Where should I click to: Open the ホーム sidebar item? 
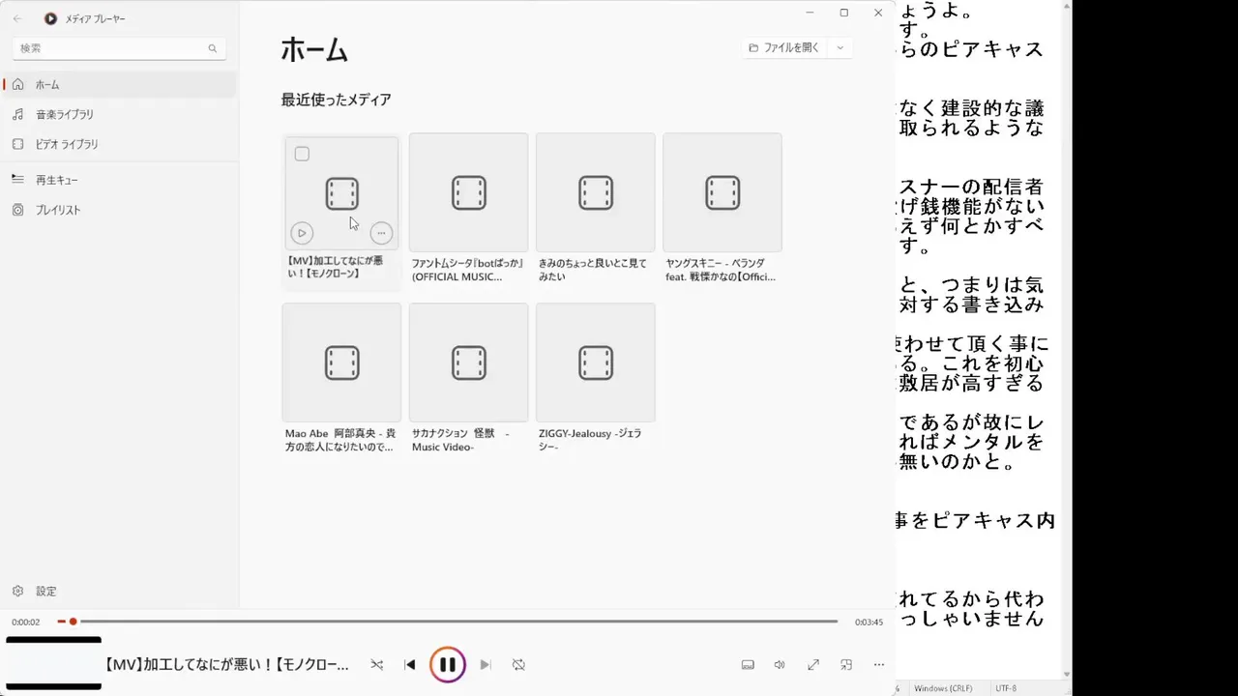[x=119, y=84]
